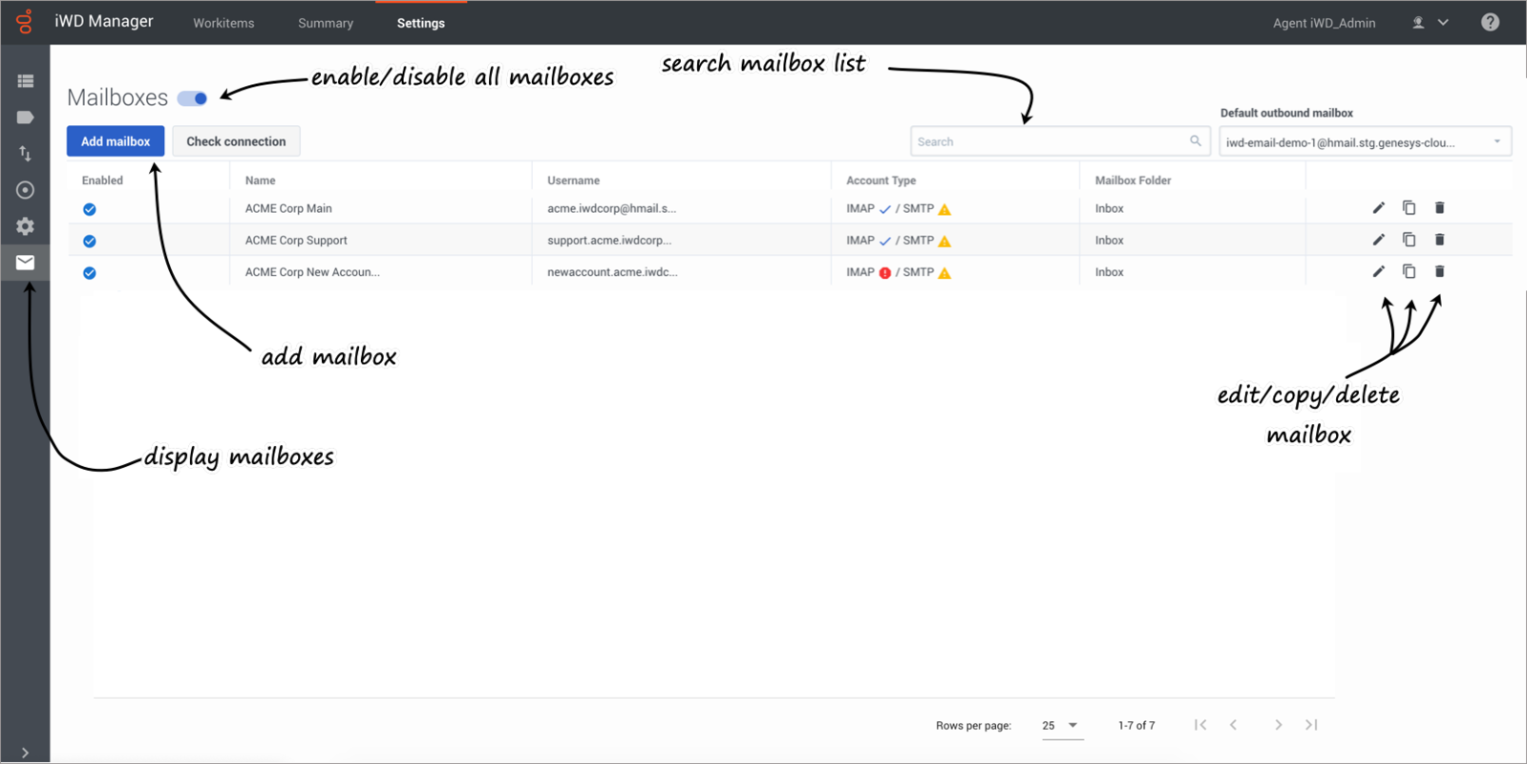Edit the ACME Corp Main mailbox
Image resolution: width=1527 pixels, height=764 pixels.
(x=1378, y=207)
